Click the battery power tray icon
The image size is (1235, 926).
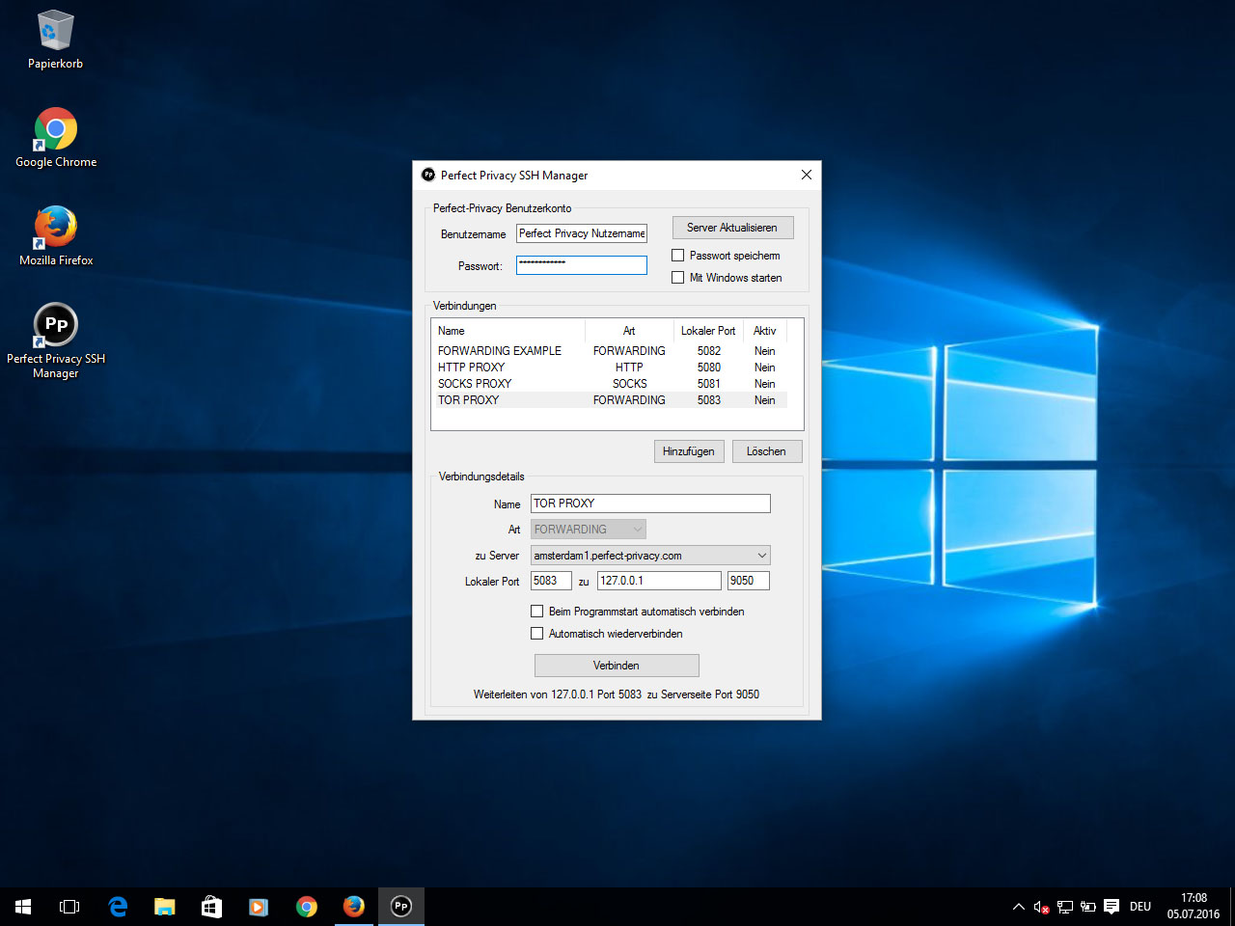[1087, 907]
